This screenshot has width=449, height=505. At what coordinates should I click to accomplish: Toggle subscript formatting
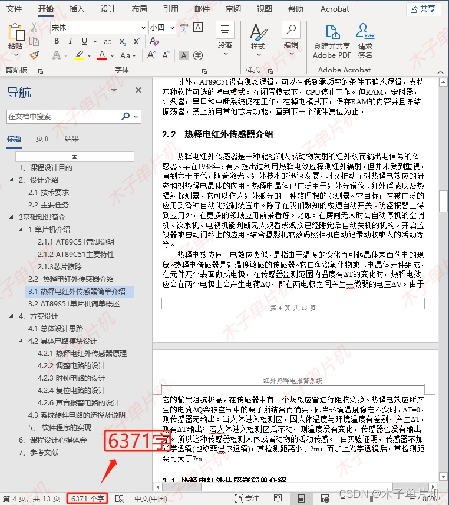(x=123, y=41)
